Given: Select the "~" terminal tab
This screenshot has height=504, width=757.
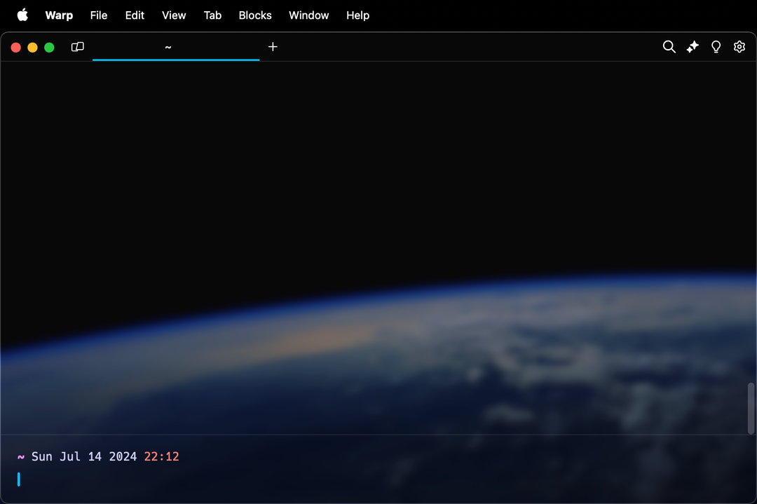Looking at the screenshot, I should (175, 47).
